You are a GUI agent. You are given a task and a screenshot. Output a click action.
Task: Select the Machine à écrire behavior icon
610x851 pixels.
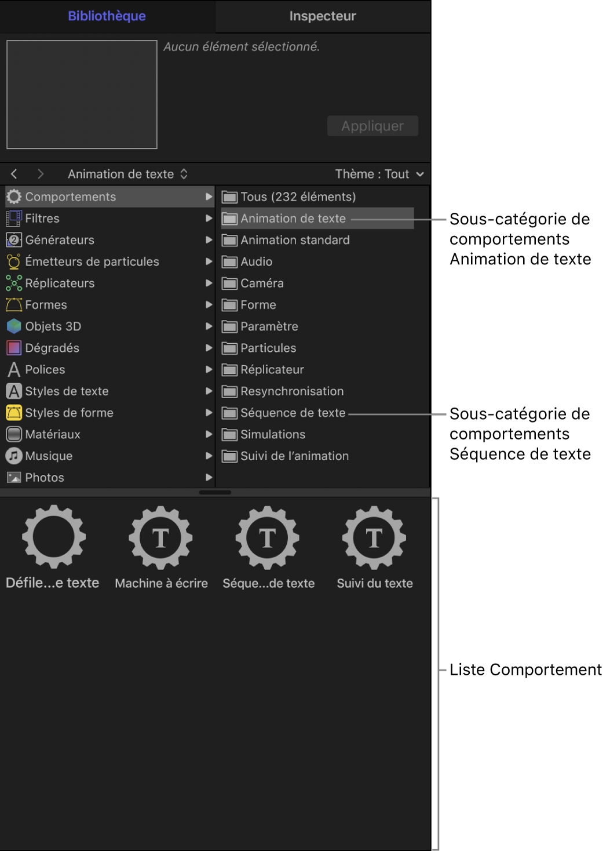pos(160,537)
